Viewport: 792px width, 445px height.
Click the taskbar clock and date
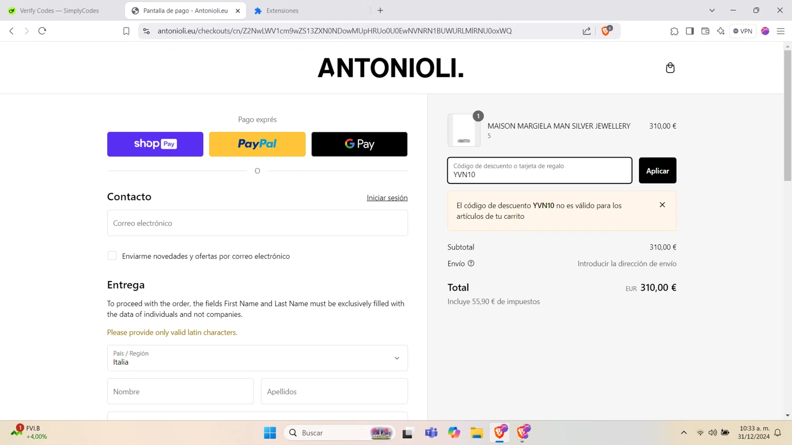click(x=754, y=432)
